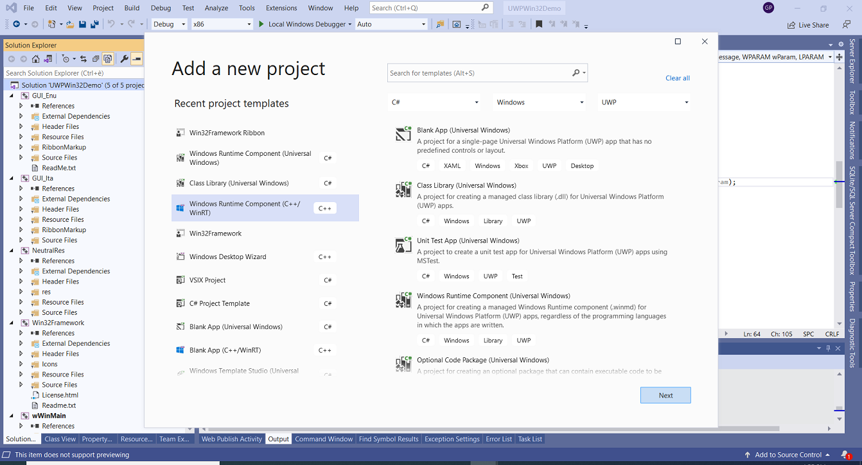This screenshot has width=862, height=465.
Task: Click the Collapse All icon in Solution Explorer
Action: pyautogui.click(x=95, y=59)
